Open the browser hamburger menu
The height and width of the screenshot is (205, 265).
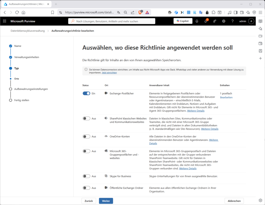(x=260, y=13)
